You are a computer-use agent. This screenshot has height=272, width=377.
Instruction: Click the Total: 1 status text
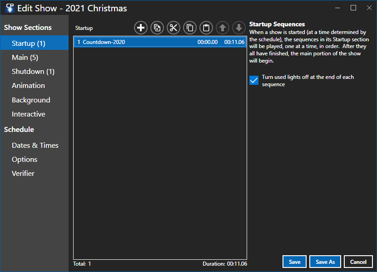[82, 263]
